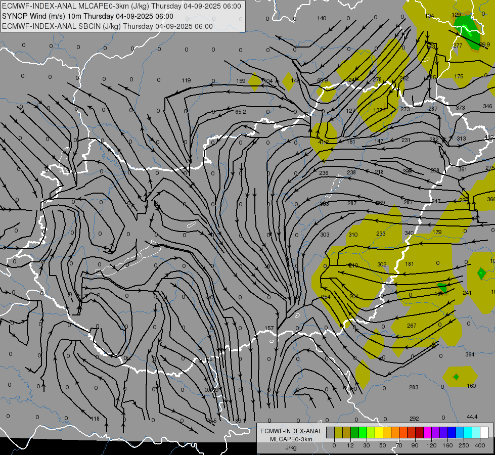Screen dimensions: 495x455
Task: Click legend tick value 90
Action: pyautogui.click(x=415, y=445)
